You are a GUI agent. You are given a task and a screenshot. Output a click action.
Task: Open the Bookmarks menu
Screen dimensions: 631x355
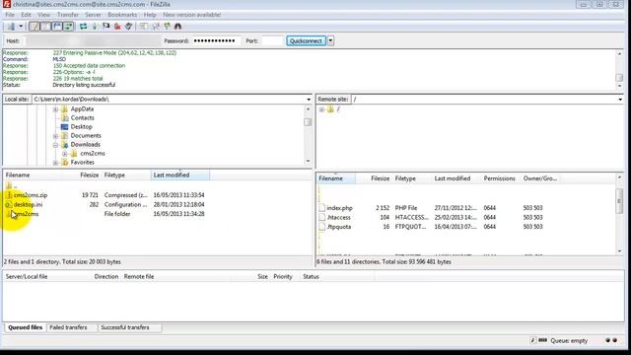click(122, 15)
